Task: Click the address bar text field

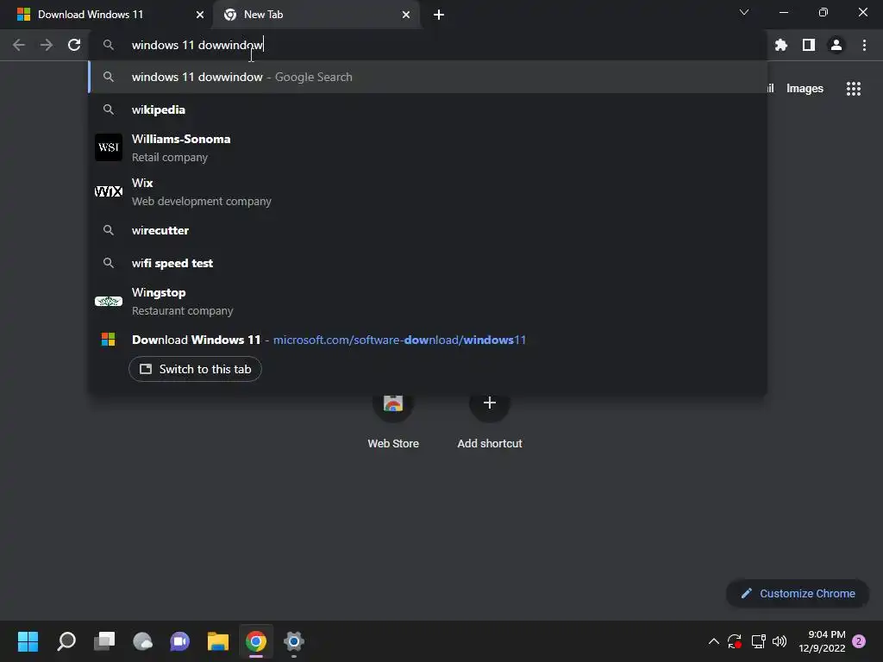Action: point(428,45)
